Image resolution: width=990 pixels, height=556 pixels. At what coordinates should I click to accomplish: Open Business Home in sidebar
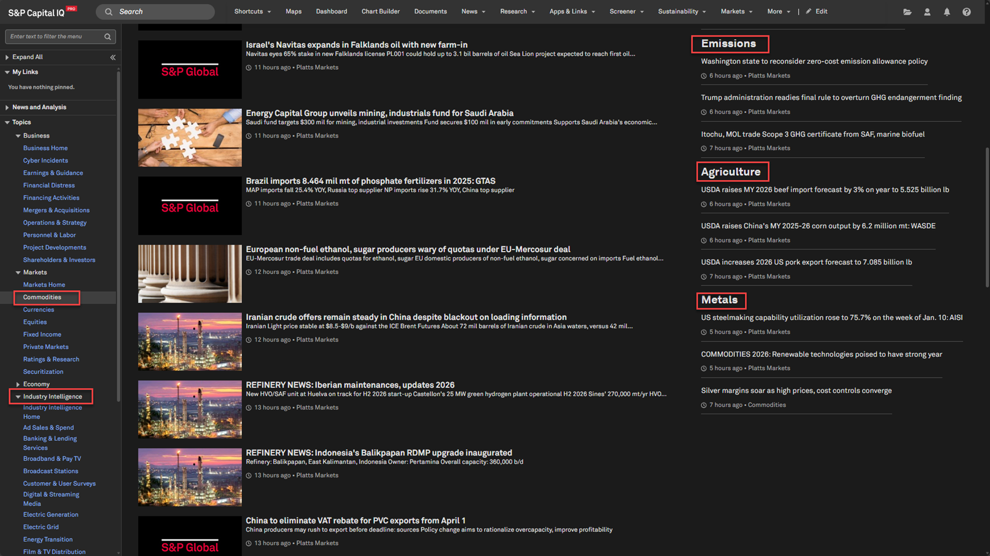pos(45,148)
